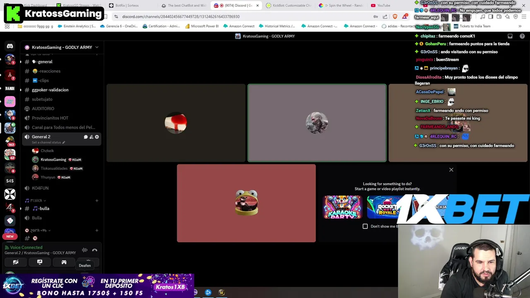Open the server with the 62 badge

point(10,154)
